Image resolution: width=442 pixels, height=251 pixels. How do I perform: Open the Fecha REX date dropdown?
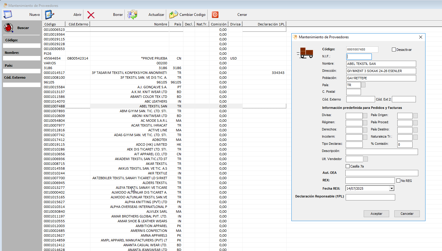click(x=391, y=188)
